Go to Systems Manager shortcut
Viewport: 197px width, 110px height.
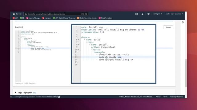coord(33,18)
